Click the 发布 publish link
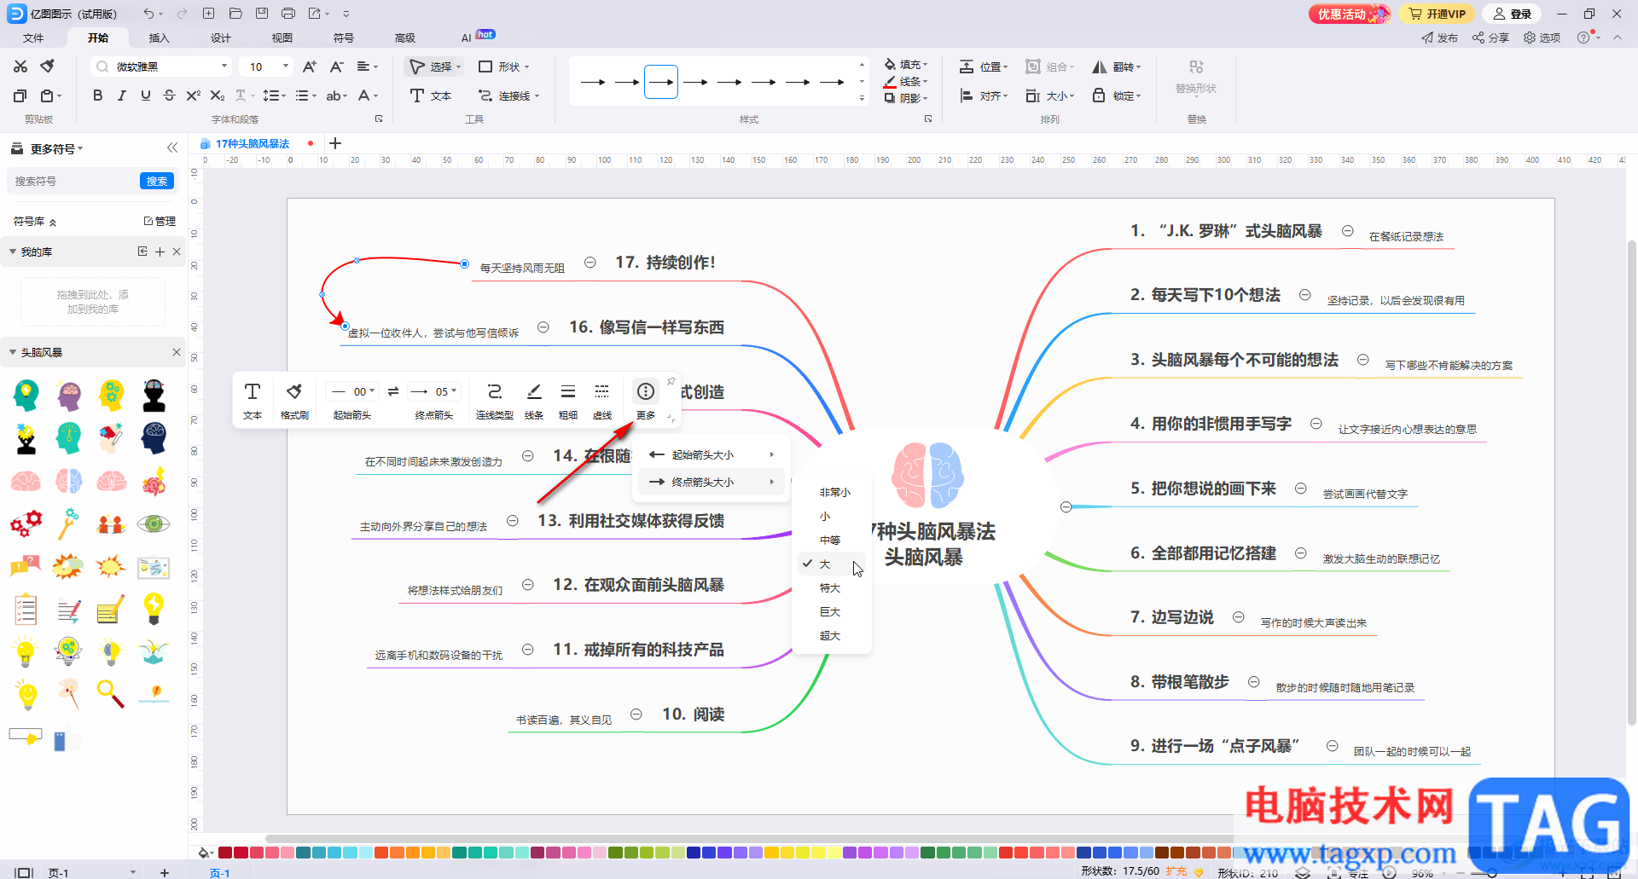The width and height of the screenshot is (1638, 879). coord(1439,38)
